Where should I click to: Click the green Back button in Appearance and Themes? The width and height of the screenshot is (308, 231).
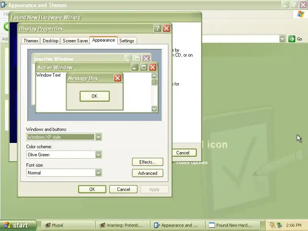coord(7,27)
